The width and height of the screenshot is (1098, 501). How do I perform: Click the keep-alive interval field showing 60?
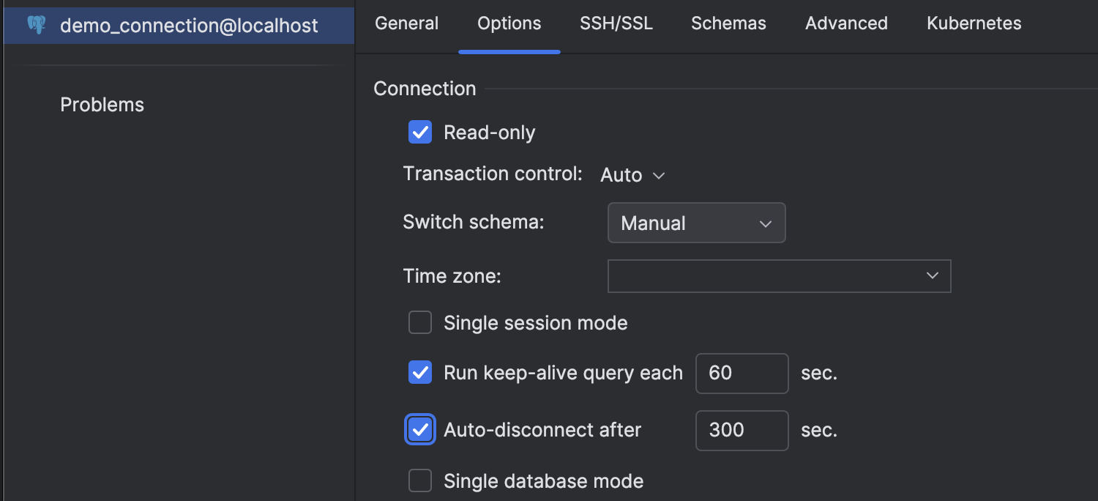(x=742, y=373)
